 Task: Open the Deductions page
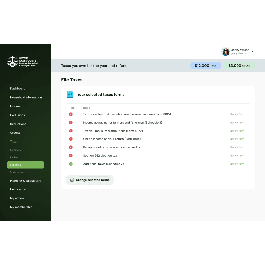(18, 124)
